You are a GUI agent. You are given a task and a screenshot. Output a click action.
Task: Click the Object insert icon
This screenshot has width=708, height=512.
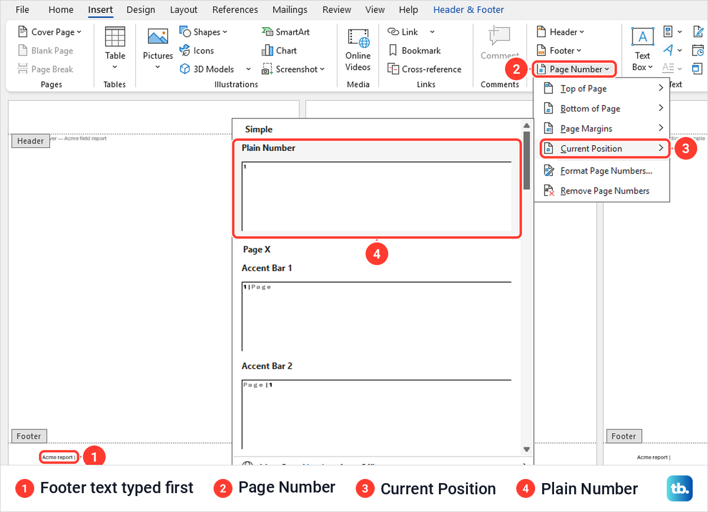[697, 69]
